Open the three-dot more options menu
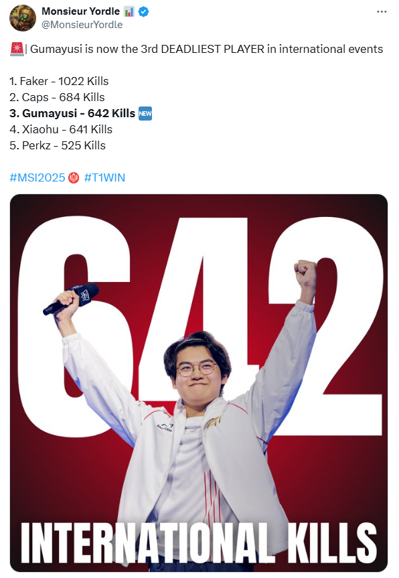Viewport: 399px width, 578px height. coord(382,12)
